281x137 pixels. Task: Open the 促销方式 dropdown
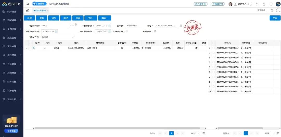(58, 37)
